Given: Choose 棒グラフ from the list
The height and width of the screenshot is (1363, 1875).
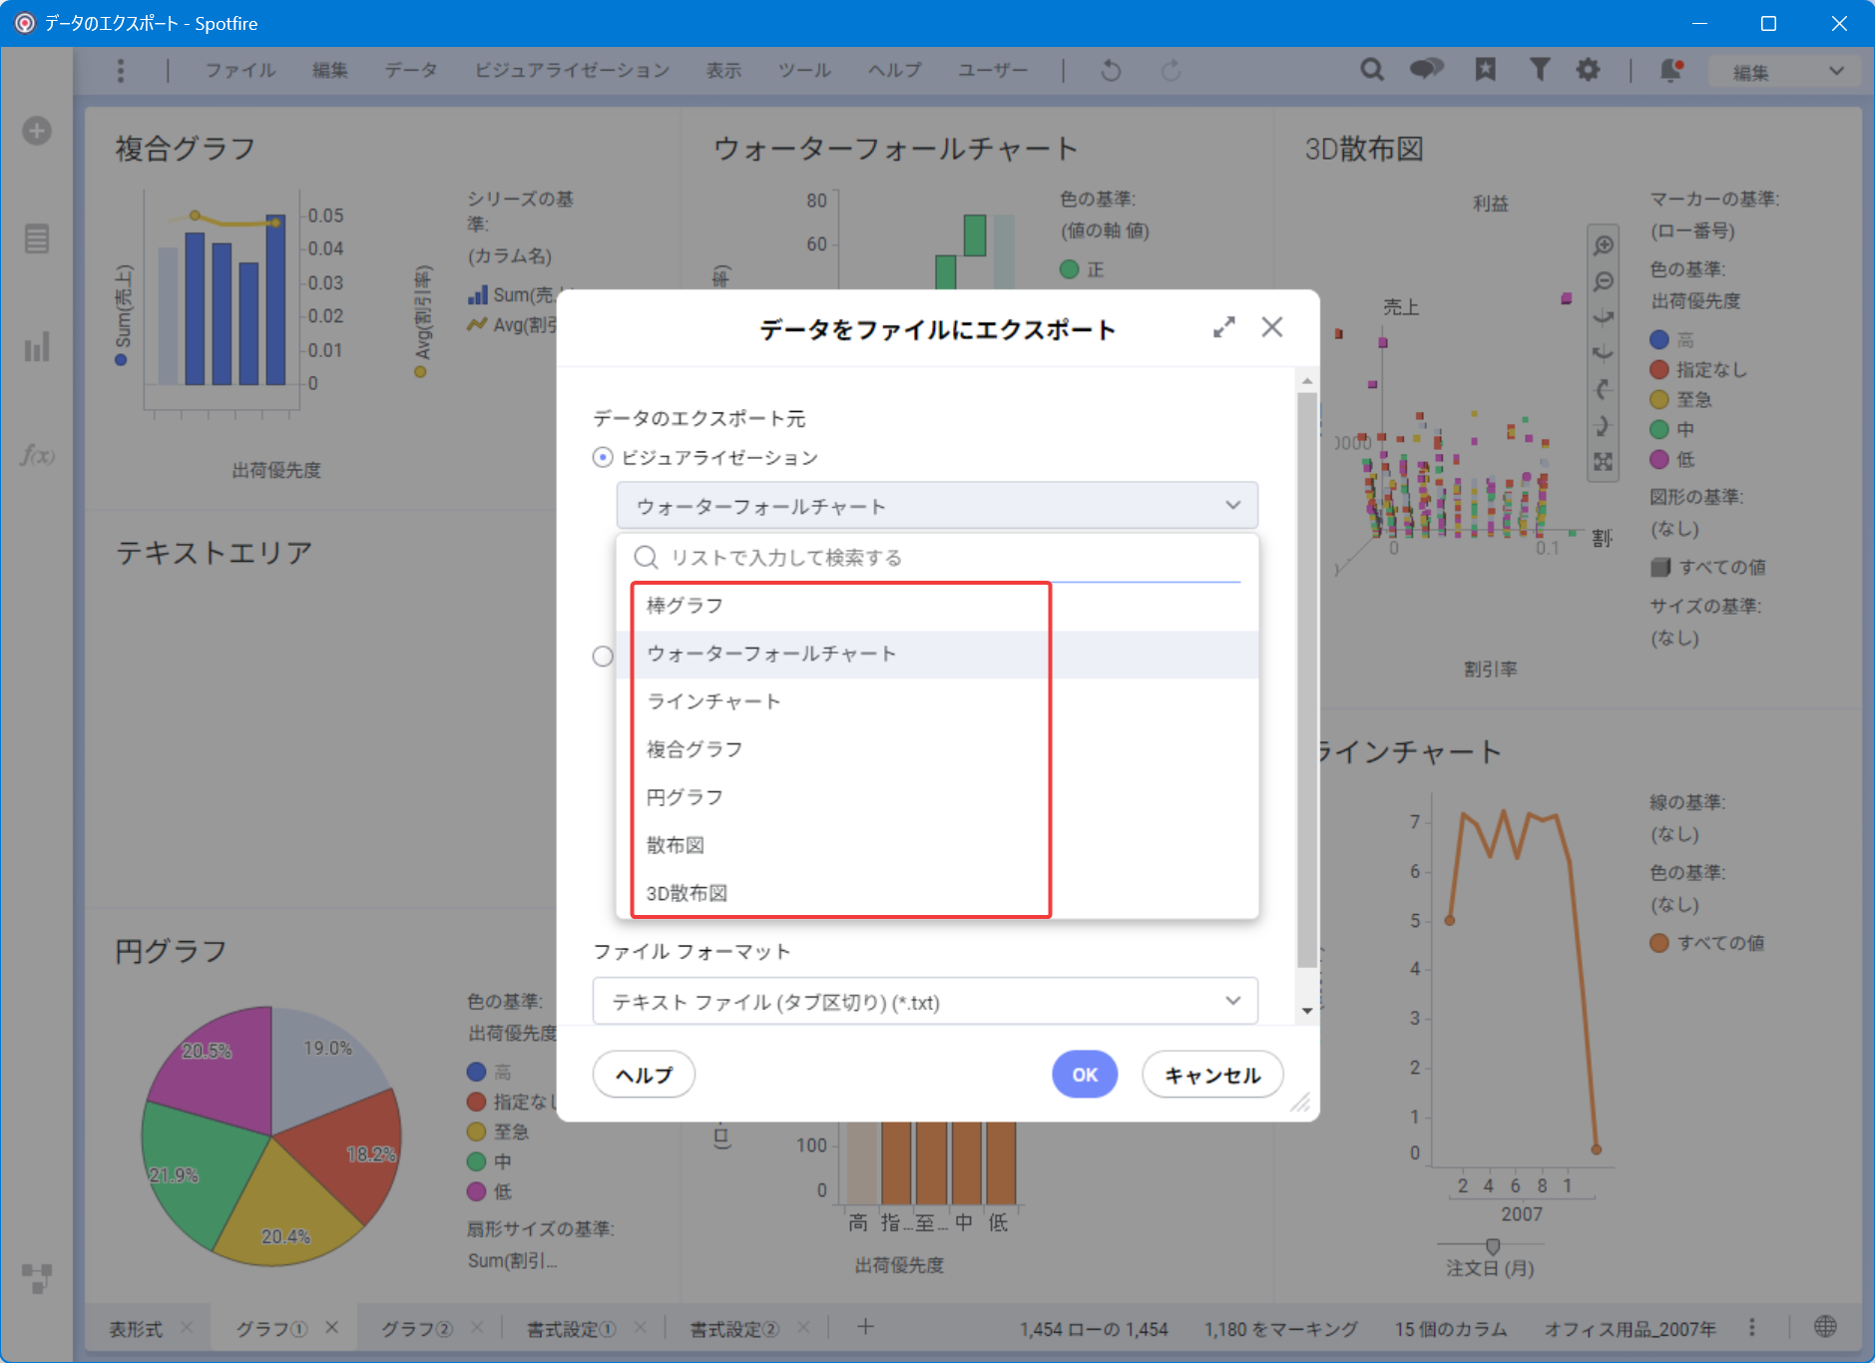Looking at the screenshot, I should click(x=937, y=606).
